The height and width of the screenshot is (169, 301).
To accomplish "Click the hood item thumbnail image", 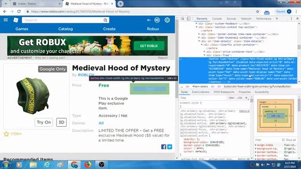I will coord(33,95).
